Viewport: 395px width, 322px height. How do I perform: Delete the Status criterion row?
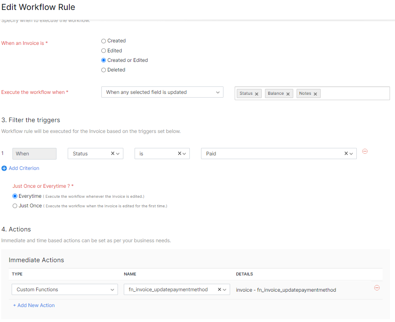tap(365, 151)
